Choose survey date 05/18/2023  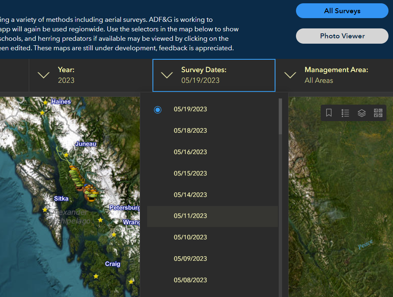[x=190, y=131]
